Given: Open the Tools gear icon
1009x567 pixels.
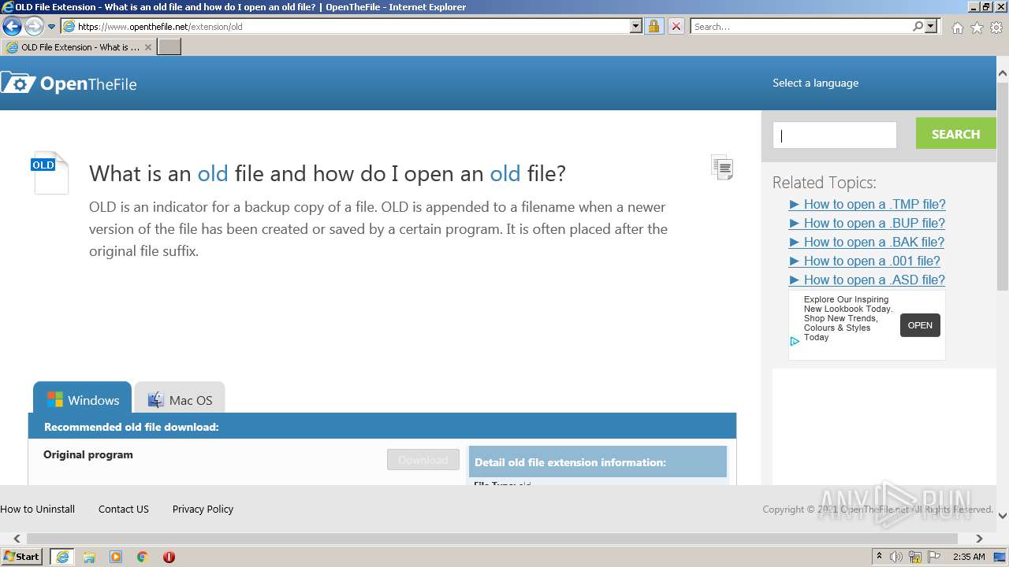Looking at the screenshot, I should click(x=996, y=28).
